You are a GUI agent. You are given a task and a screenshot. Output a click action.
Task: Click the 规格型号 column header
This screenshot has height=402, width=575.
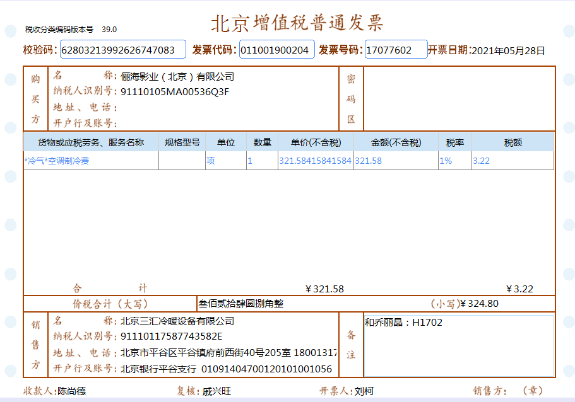pyautogui.click(x=182, y=142)
